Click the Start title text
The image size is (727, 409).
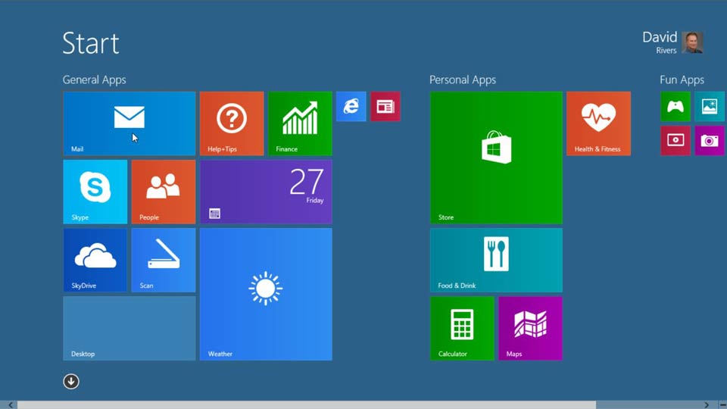[x=91, y=43]
